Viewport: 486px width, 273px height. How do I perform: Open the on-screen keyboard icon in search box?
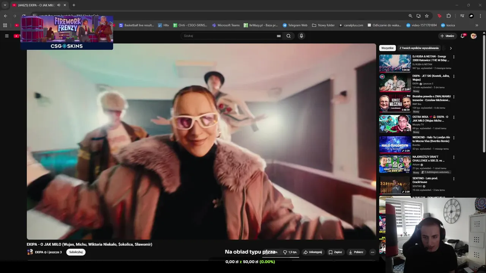279,36
